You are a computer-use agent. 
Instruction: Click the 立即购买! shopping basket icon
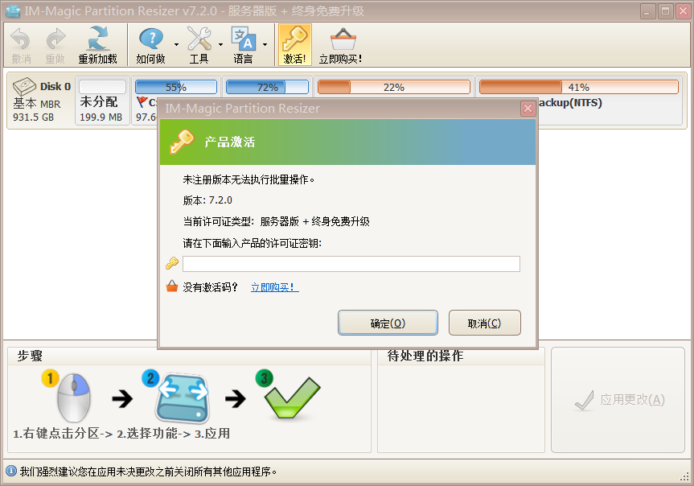[x=341, y=40]
